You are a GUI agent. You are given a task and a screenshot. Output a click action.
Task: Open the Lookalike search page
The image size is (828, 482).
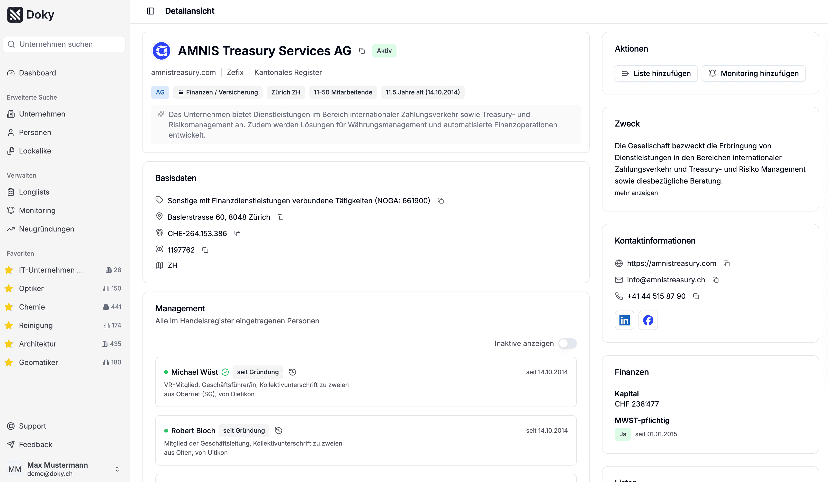[x=35, y=151]
